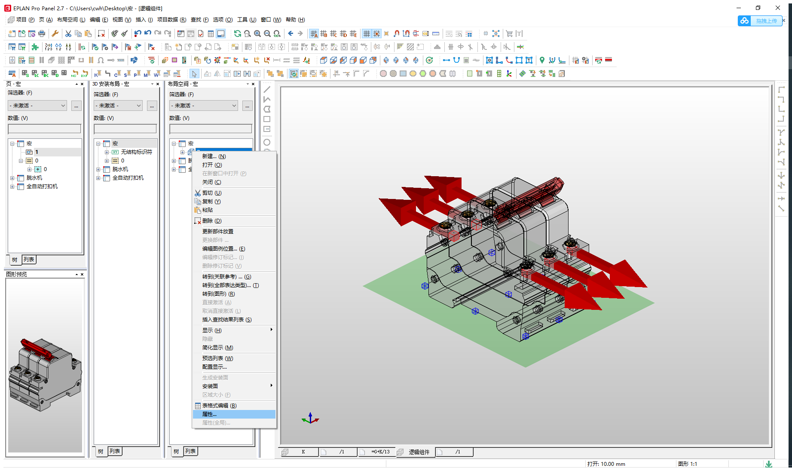Click the scissors cut icon in toolbar
792x471 pixels.
[68, 34]
